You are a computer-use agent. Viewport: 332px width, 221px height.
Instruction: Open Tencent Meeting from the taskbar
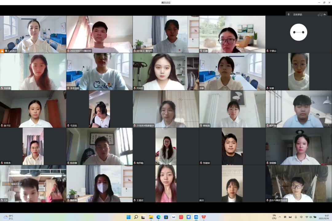point(196,217)
